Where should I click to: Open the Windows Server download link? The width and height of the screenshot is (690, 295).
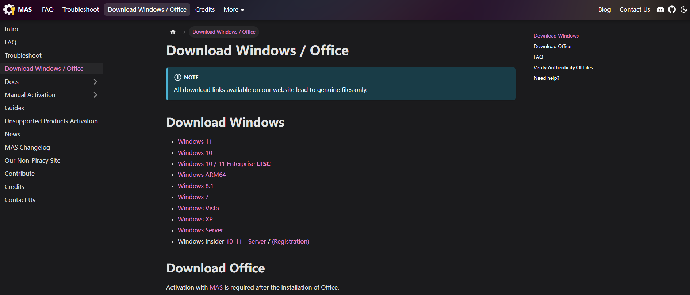coord(200,230)
